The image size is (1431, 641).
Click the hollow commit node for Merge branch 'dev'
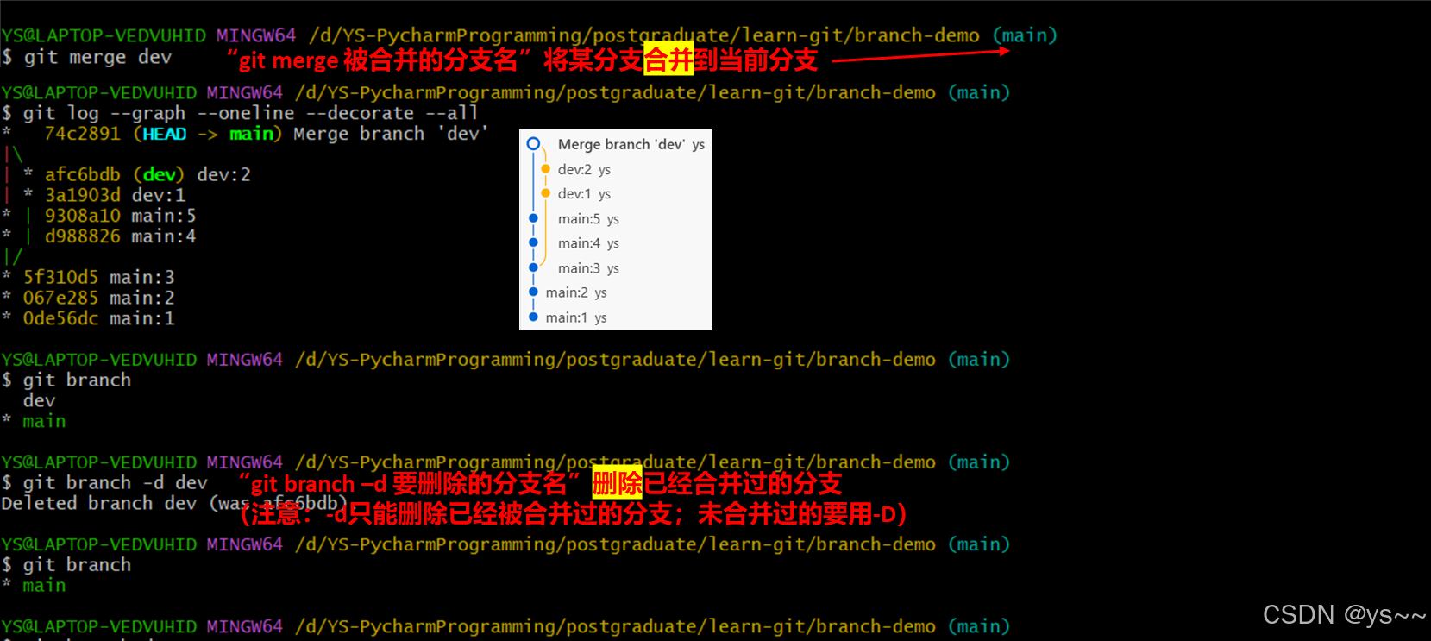[533, 144]
